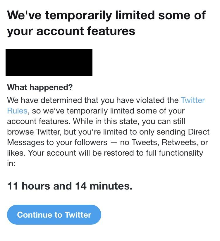The width and height of the screenshot is (220, 241).
Task: Click "We have determined" sentence start
Action: (x=44, y=100)
